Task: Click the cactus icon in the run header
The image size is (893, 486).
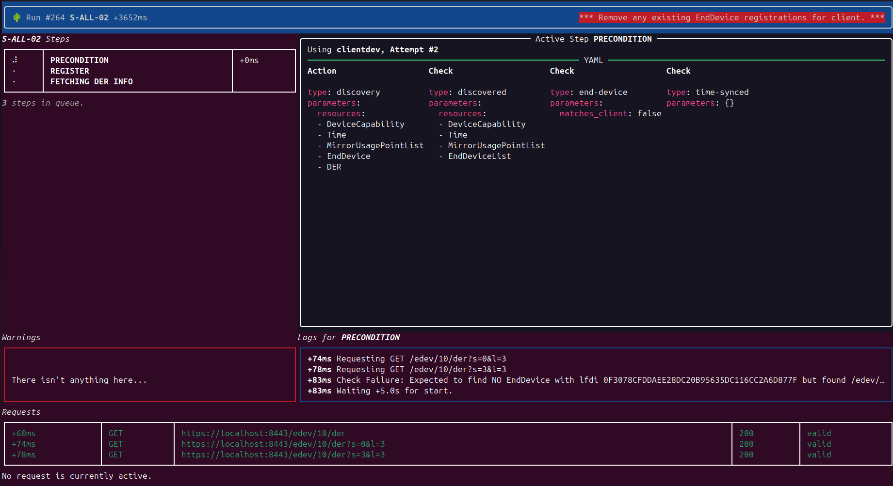Action: point(17,17)
